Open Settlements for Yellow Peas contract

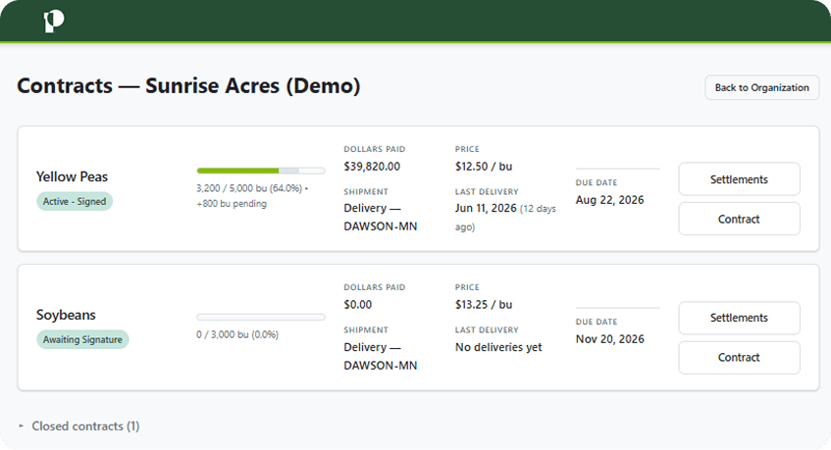[x=739, y=179]
